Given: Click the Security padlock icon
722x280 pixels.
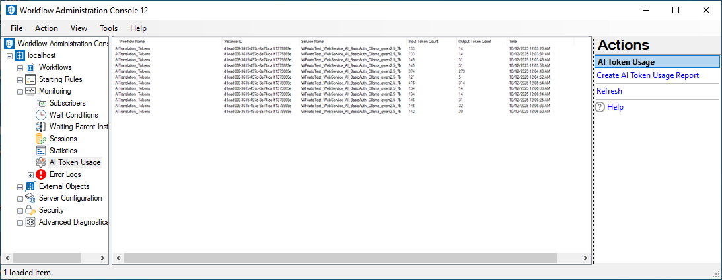Looking at the screenshot, I should (x=30, y=210).
